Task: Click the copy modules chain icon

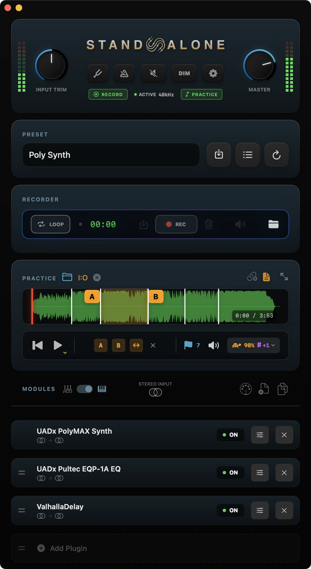Action: (282, 389)
